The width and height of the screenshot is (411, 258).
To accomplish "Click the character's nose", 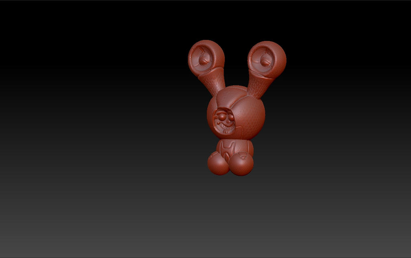I will point(228,122).
